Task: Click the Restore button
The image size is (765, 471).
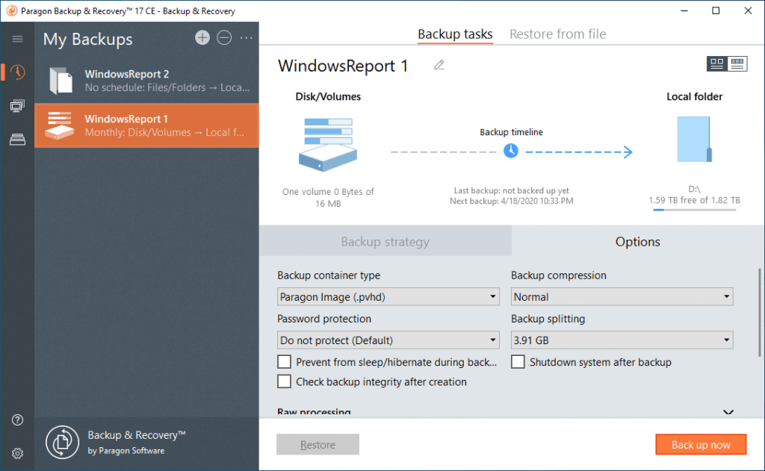Action: pyautogui.click(x=318, y=445)
